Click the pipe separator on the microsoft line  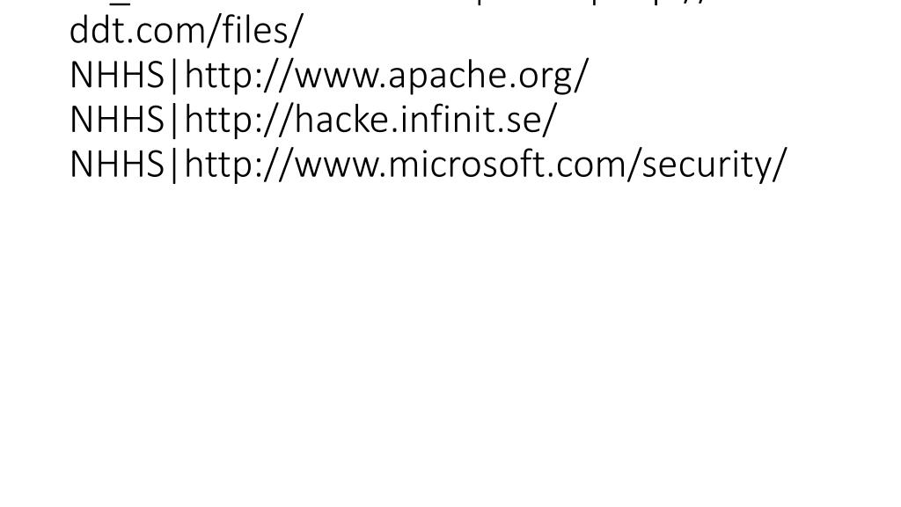pos(175,165)
